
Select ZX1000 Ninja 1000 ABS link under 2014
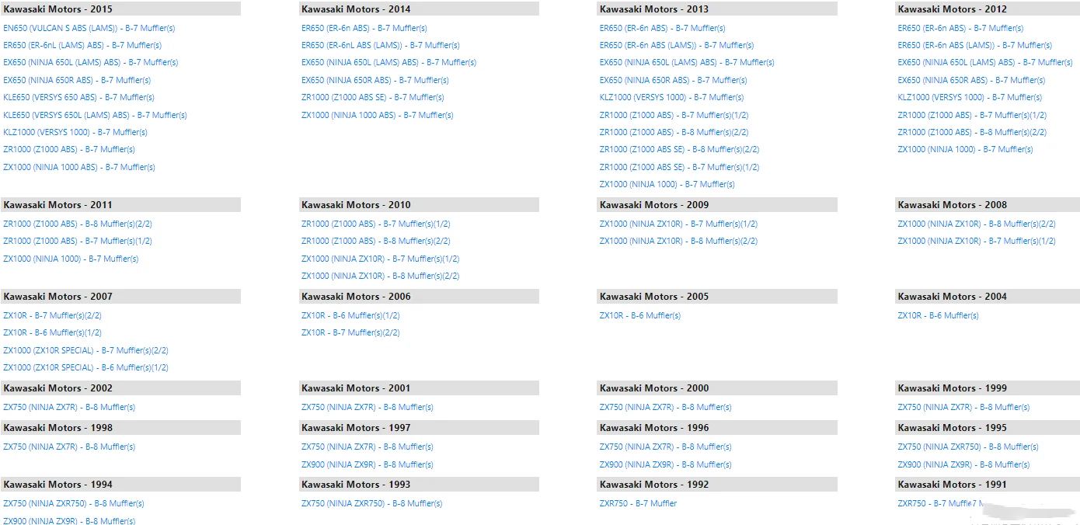click(377, 115)
